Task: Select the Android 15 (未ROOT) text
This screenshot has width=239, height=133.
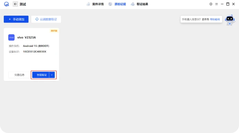Action: tap(36, 46)
